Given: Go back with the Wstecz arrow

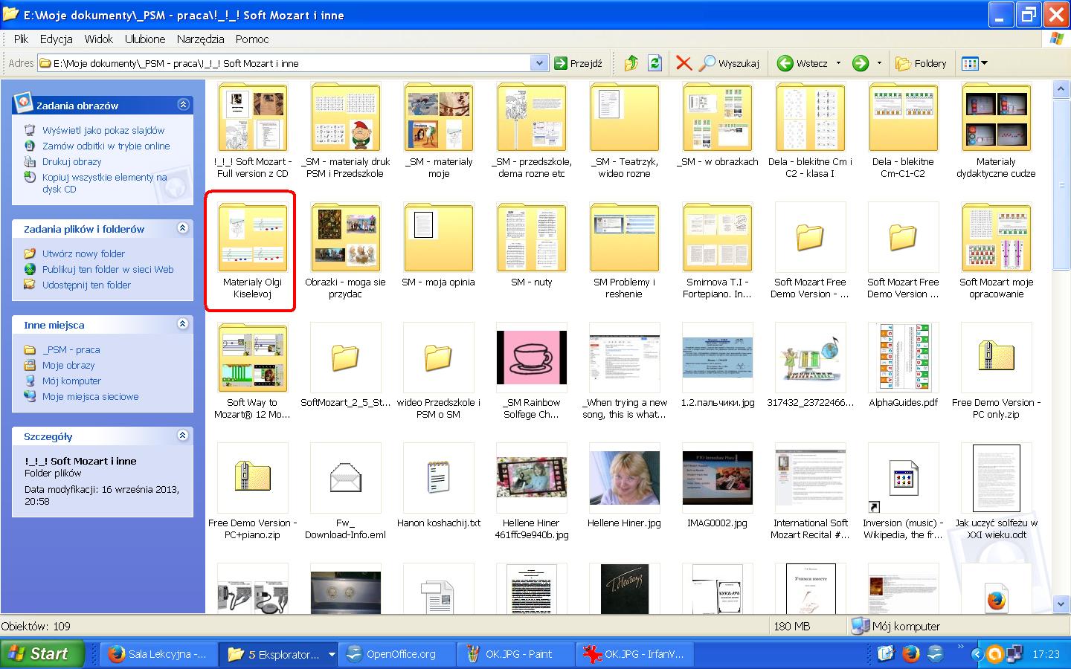Looking at the screenshot, I should [802, 63].
